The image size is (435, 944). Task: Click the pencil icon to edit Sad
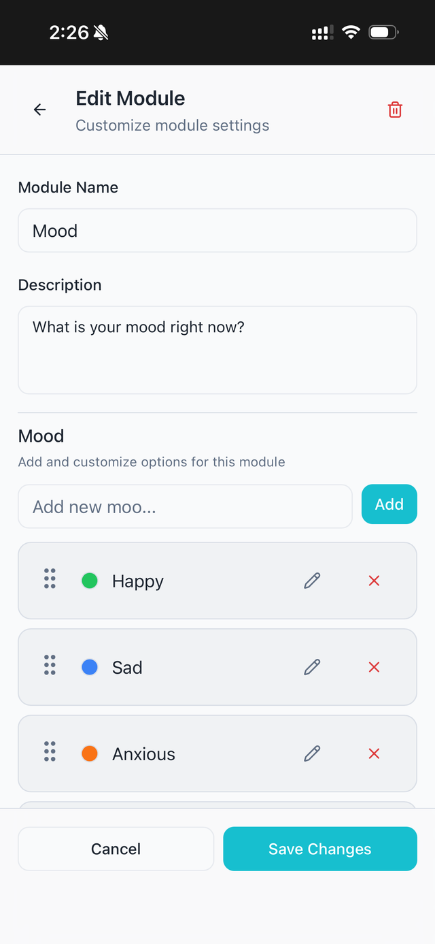tap(312, 667)
